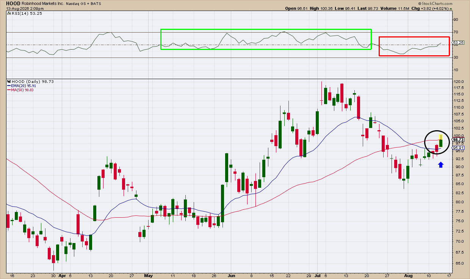Image resolution: width=470 pixels, height=279 pixels.
Task: Click the 112.5 price axis label
Action: coord(459,101)
